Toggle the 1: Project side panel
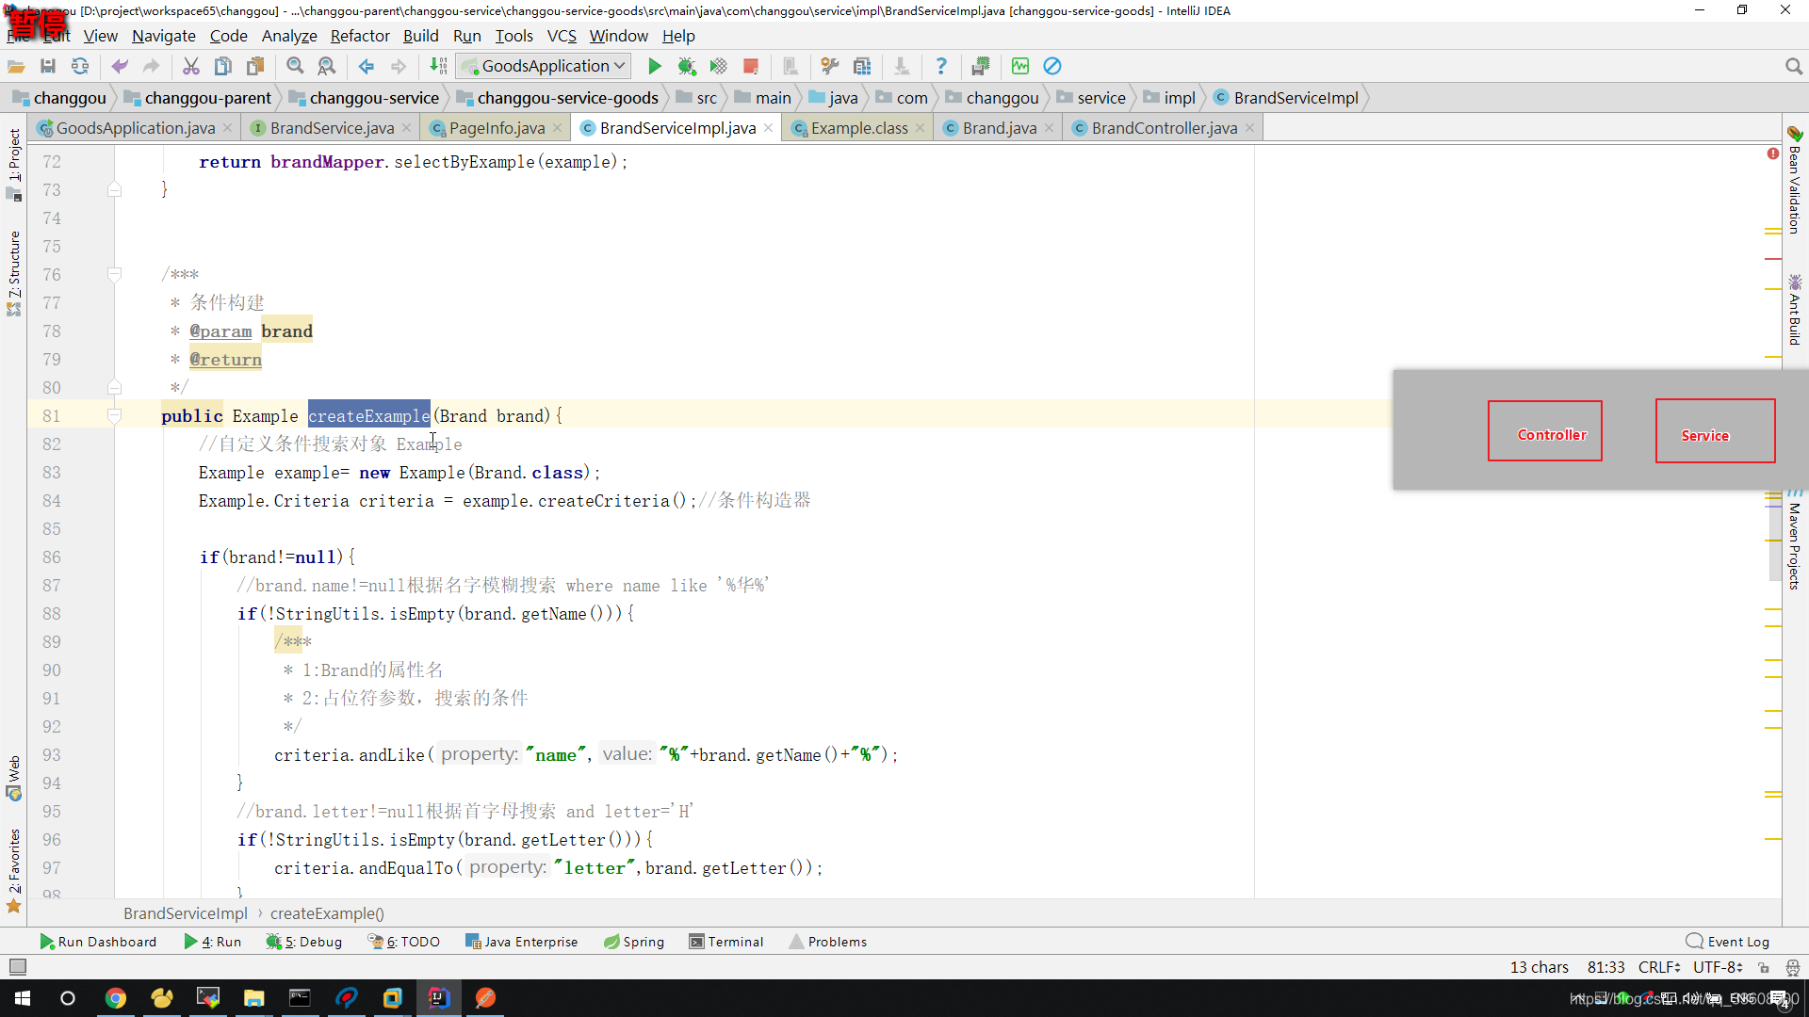1809x1017 pixels. pos(14,166)
